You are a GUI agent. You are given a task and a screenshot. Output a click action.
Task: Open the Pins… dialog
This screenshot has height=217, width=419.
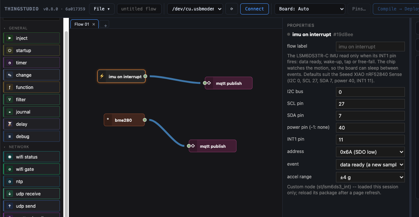359,9
